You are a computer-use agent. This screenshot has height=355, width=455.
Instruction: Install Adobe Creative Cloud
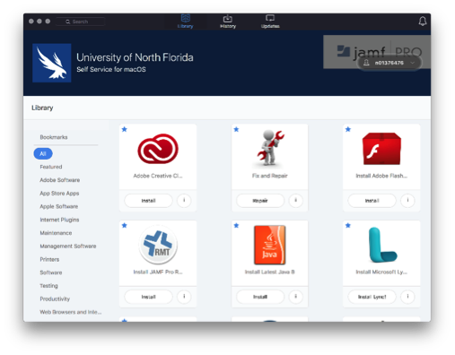(148, 201)
